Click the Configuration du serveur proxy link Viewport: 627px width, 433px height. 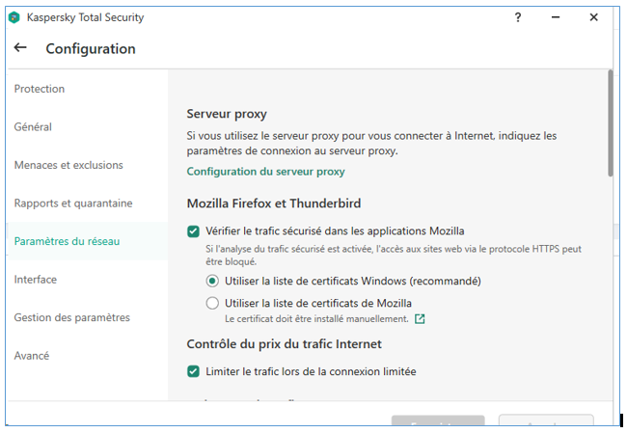265,172
